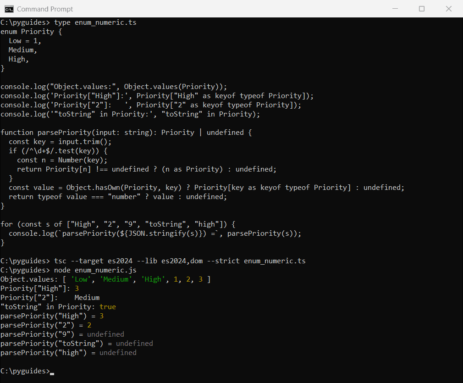Click the console.log 'Priority["High"]:' source line
This screenshot has height=383, width=463.
(x=157, y=96)
